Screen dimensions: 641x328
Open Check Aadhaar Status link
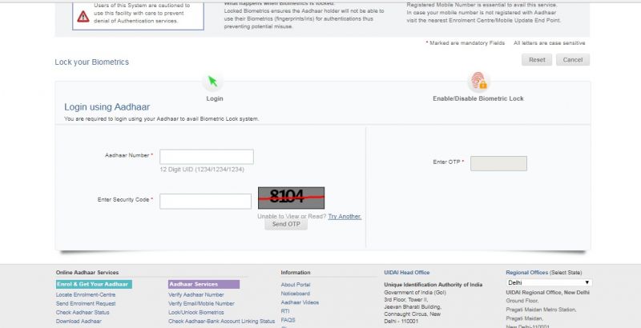pos(83,313)
